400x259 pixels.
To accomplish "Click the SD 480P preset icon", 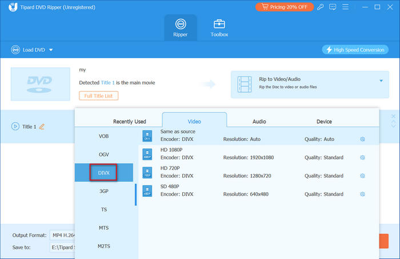I will tap(147, 191).
